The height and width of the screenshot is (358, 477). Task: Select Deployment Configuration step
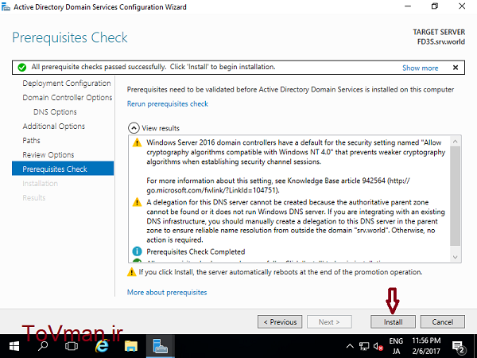coord(67,83)
